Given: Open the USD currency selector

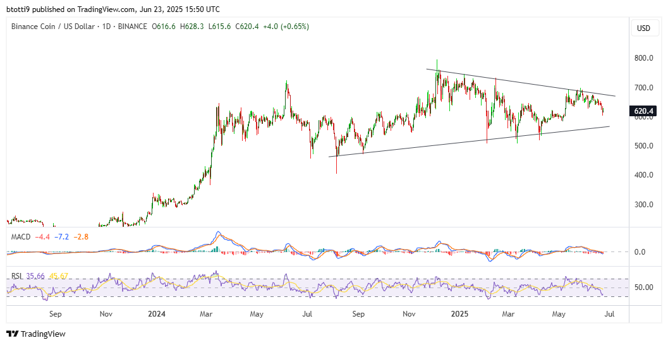Looking at the screenshot, I should coord(643,28).
